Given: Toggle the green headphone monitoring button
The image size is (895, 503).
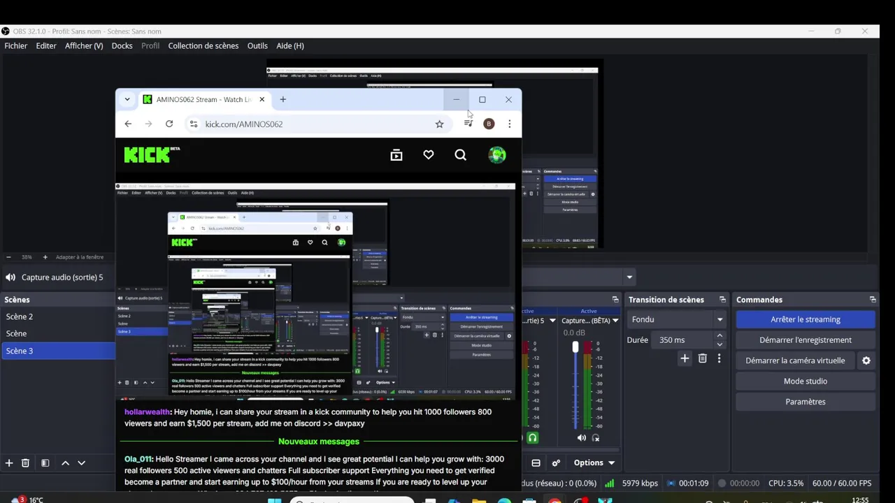Looking at the screenshot, I should pos(533,438).
